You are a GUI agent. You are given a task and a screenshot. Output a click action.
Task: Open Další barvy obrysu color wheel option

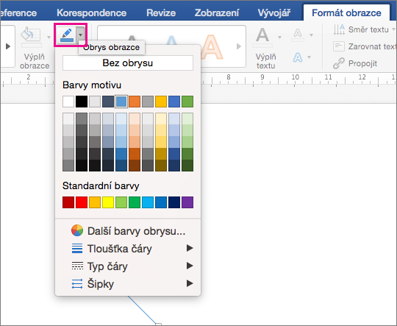[x=128, y=231]
